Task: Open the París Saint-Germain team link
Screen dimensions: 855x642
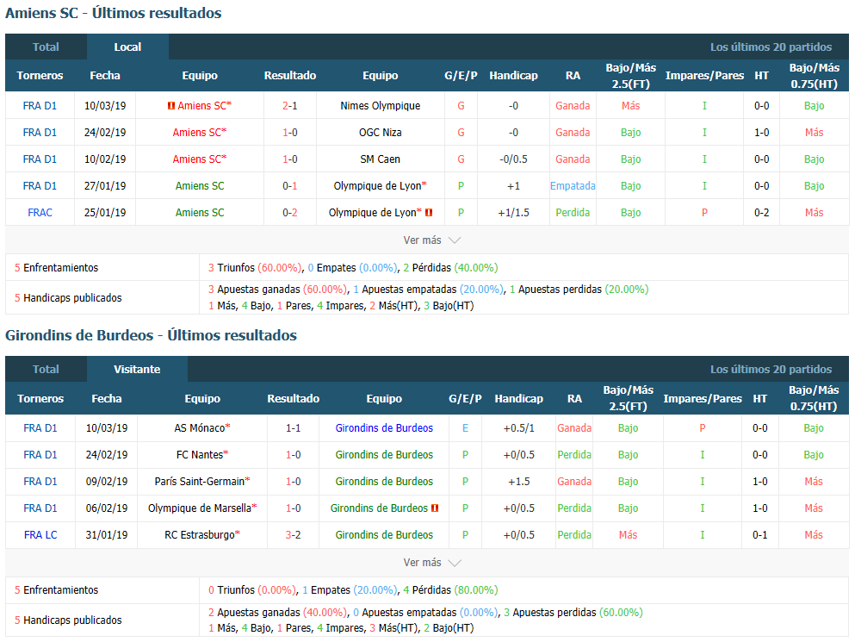Action: pyautogui.click(x=200, y=482)
